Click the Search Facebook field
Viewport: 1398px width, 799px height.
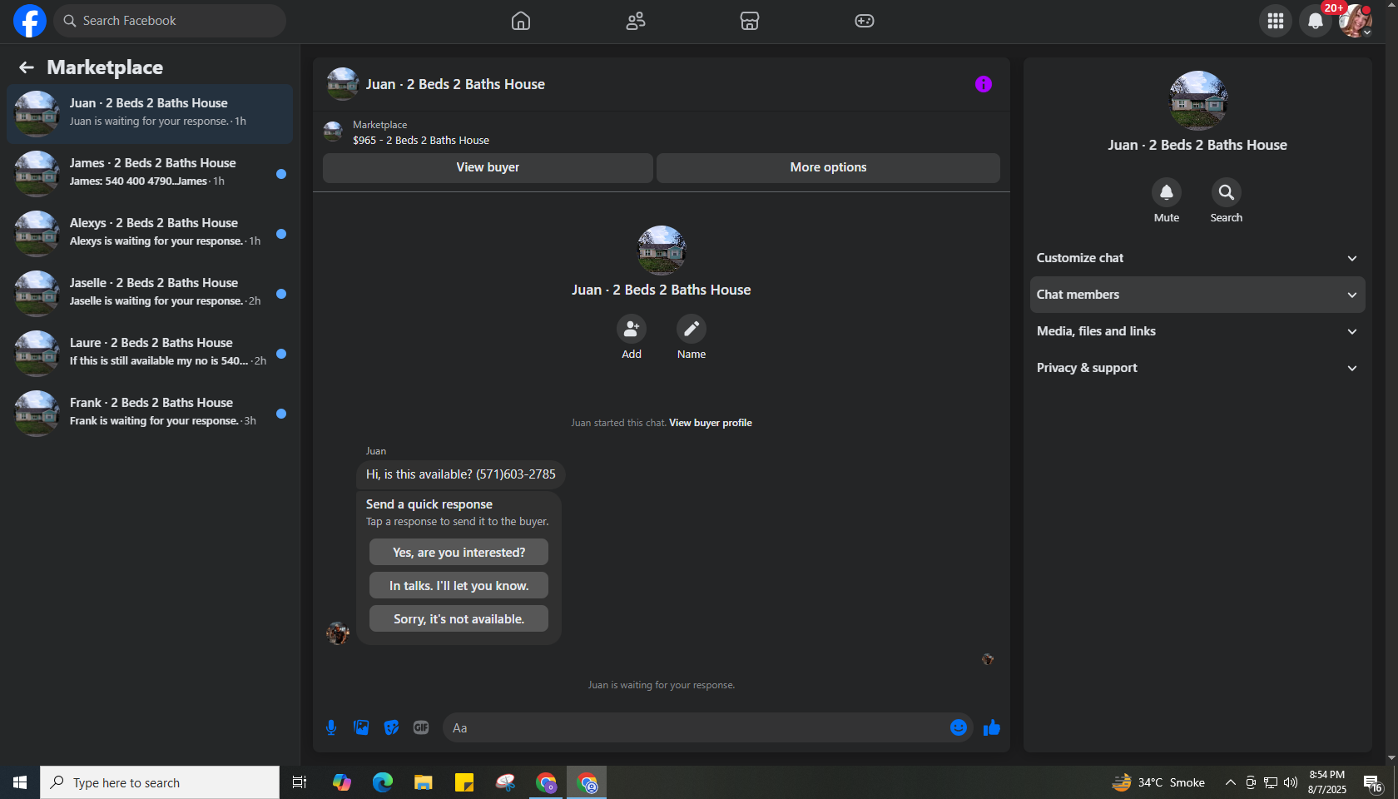click(x=170, y=21)
